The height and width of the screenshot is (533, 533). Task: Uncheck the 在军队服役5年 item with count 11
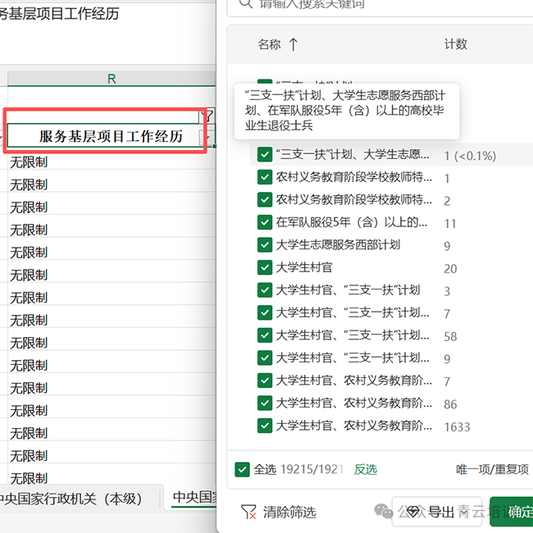[265, 222]
